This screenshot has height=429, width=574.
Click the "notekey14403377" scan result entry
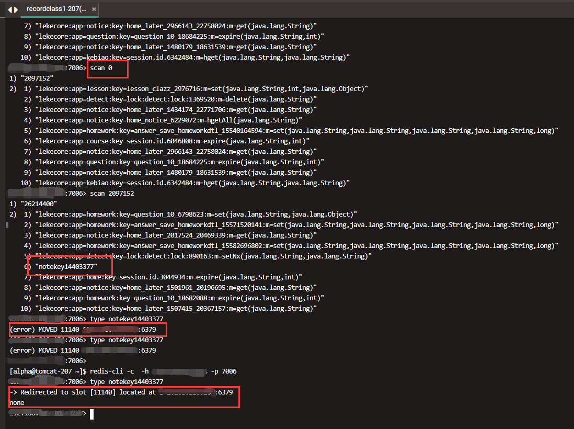pos(70,267)
